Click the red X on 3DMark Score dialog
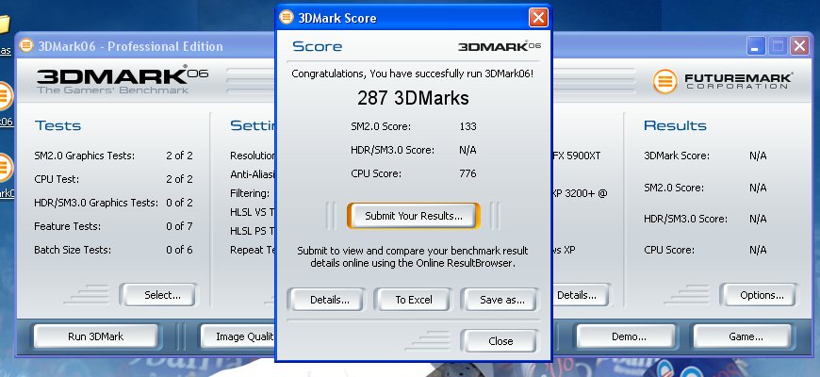The width and height of the screenshot is (820, 377). (x=538, y=18)
